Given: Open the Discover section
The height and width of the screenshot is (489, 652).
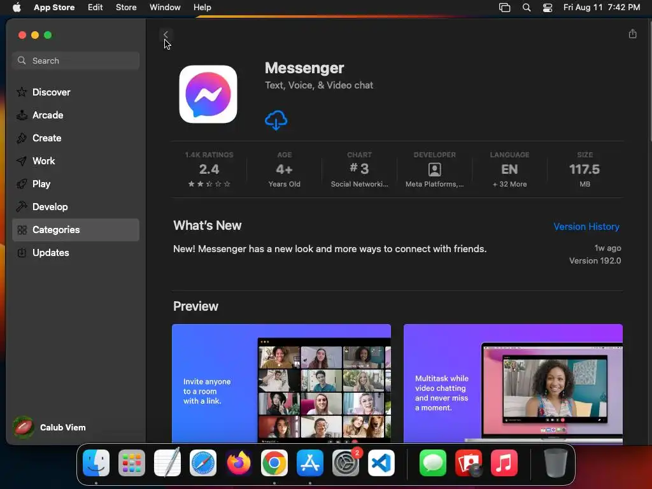Looking at the screenshot, I should 76,92.
